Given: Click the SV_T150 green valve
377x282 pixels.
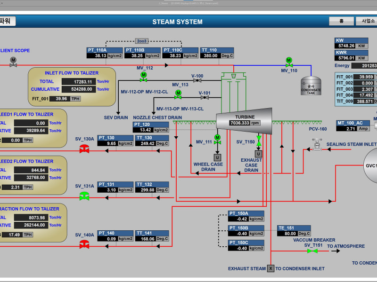Looking at the screenshot, I should [x=259, y=141].
